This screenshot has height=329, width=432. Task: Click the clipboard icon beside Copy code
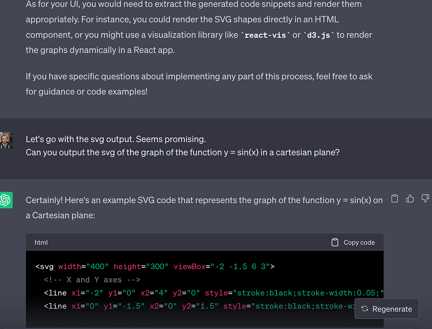click(x=335, y=243)
